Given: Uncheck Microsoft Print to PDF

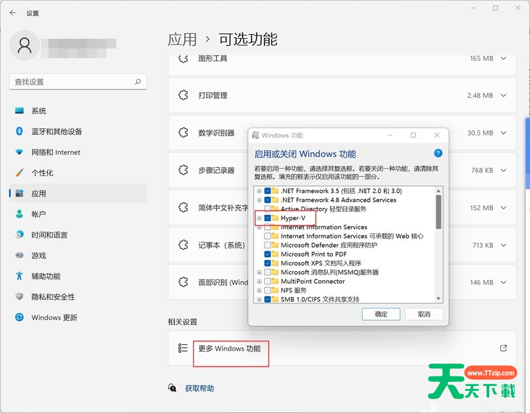Looking at the screenshot, I should pyautogui.click(x=268, y=254).
